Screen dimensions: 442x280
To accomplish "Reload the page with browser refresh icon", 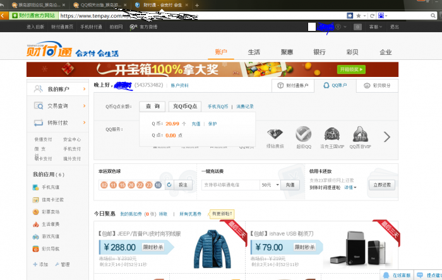I will pyautogui.click(x=372, y=16).
